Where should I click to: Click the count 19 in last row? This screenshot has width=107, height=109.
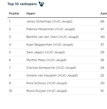[102, 91]
